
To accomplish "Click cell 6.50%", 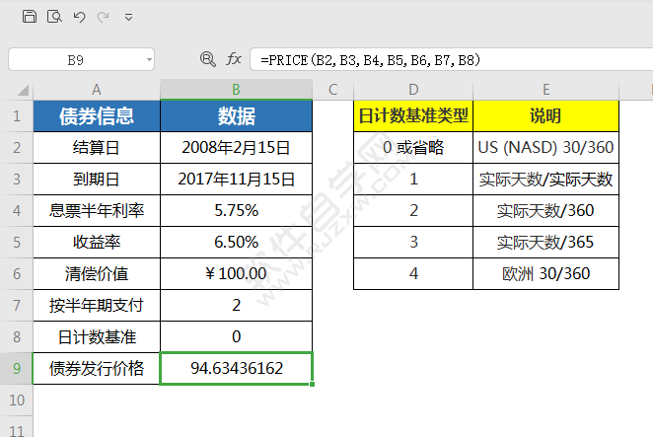I will point(236,242).
